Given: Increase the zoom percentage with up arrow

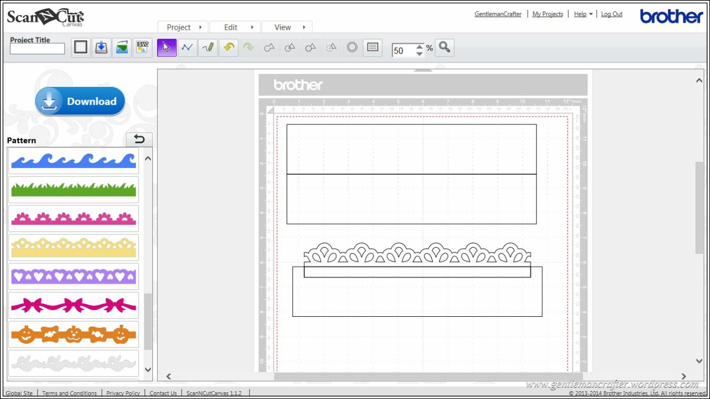Looking at the screenshot, I should (x=420, y=47).
